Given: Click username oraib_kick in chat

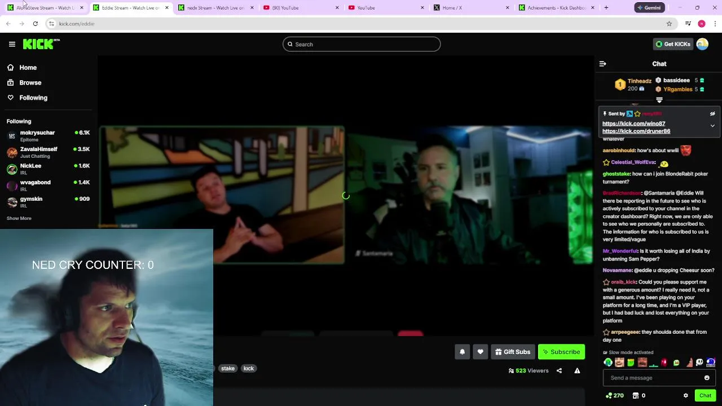Looking at the screenshot, I should coord(623,282).
